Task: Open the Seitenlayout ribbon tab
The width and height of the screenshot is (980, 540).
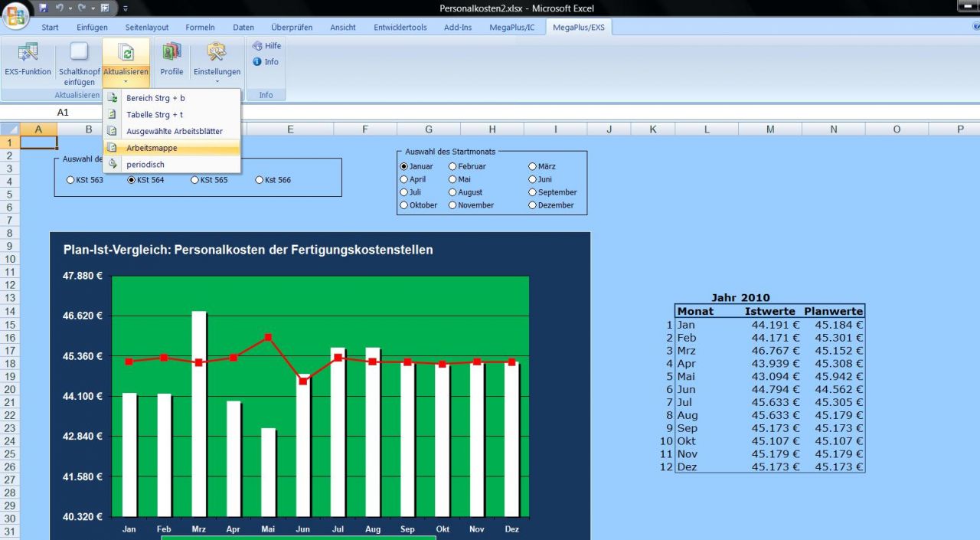Action: click(x=147, y=28)
